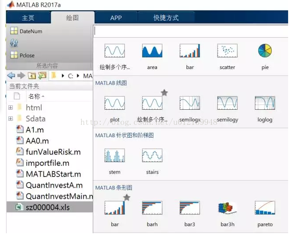Select the area plot icon
This screenshot has height=235, width=289.
152,51
